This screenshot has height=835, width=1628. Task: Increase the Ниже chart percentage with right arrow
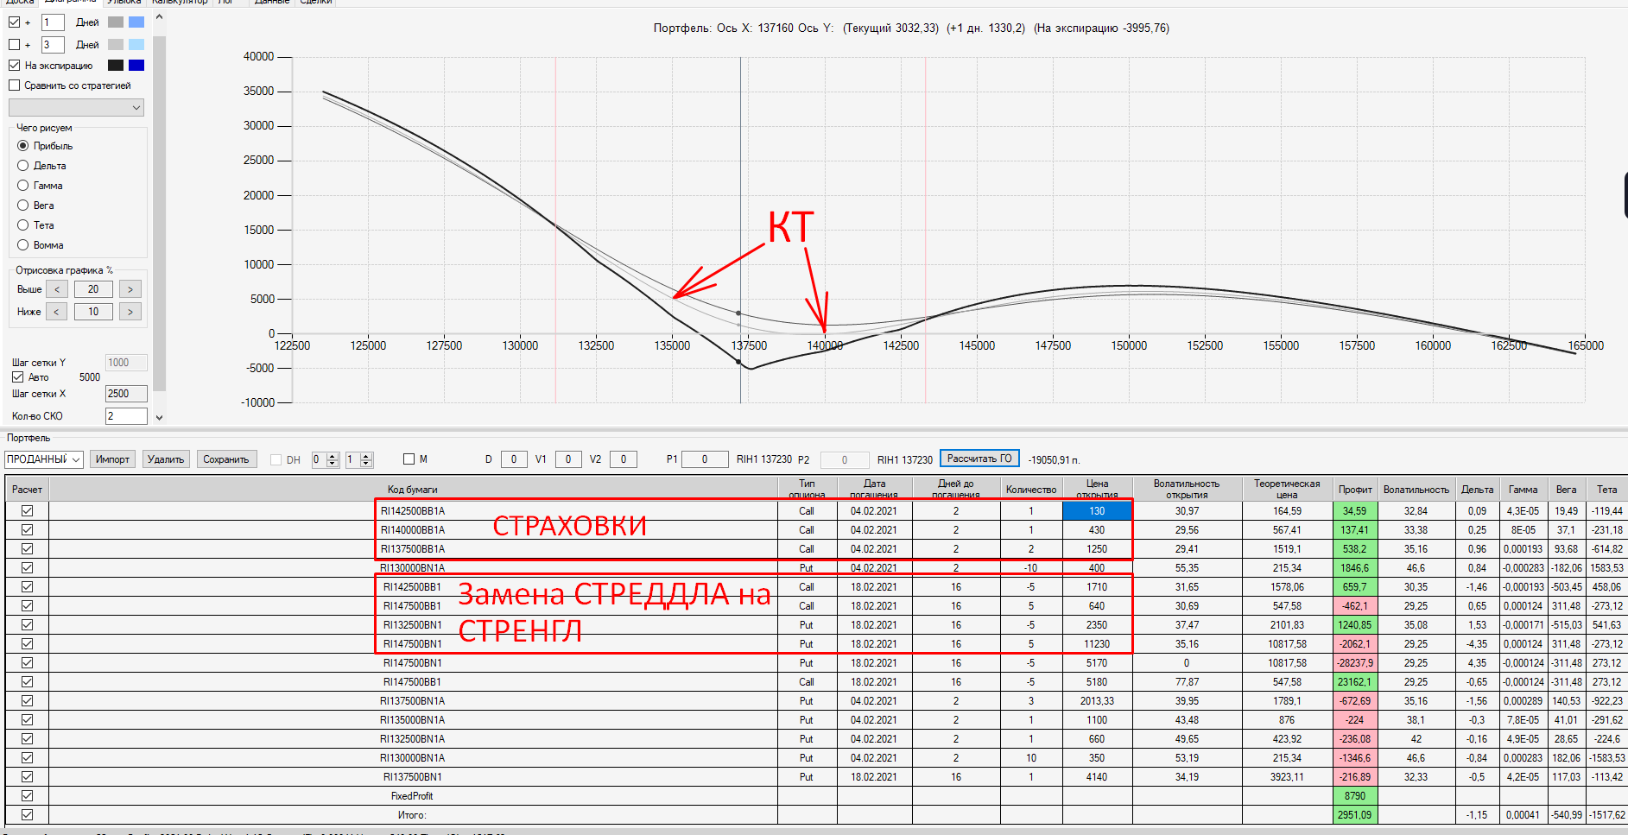coord(130,312)
